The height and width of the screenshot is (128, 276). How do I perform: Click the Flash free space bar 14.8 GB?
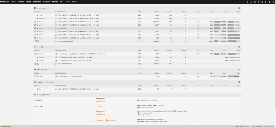coord(233,76)
